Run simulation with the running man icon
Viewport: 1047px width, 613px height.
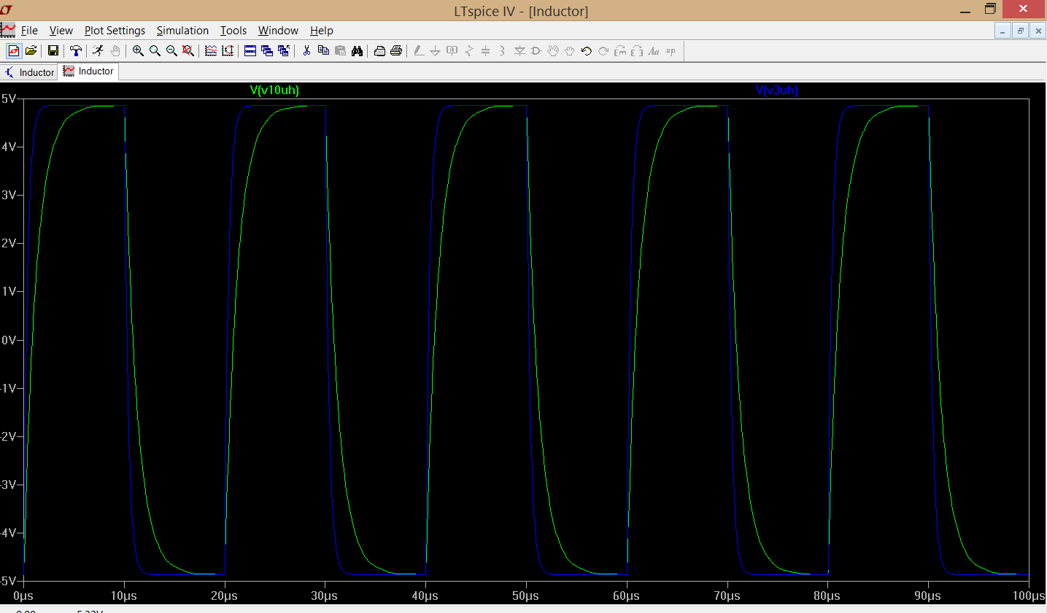pos(98,50)
